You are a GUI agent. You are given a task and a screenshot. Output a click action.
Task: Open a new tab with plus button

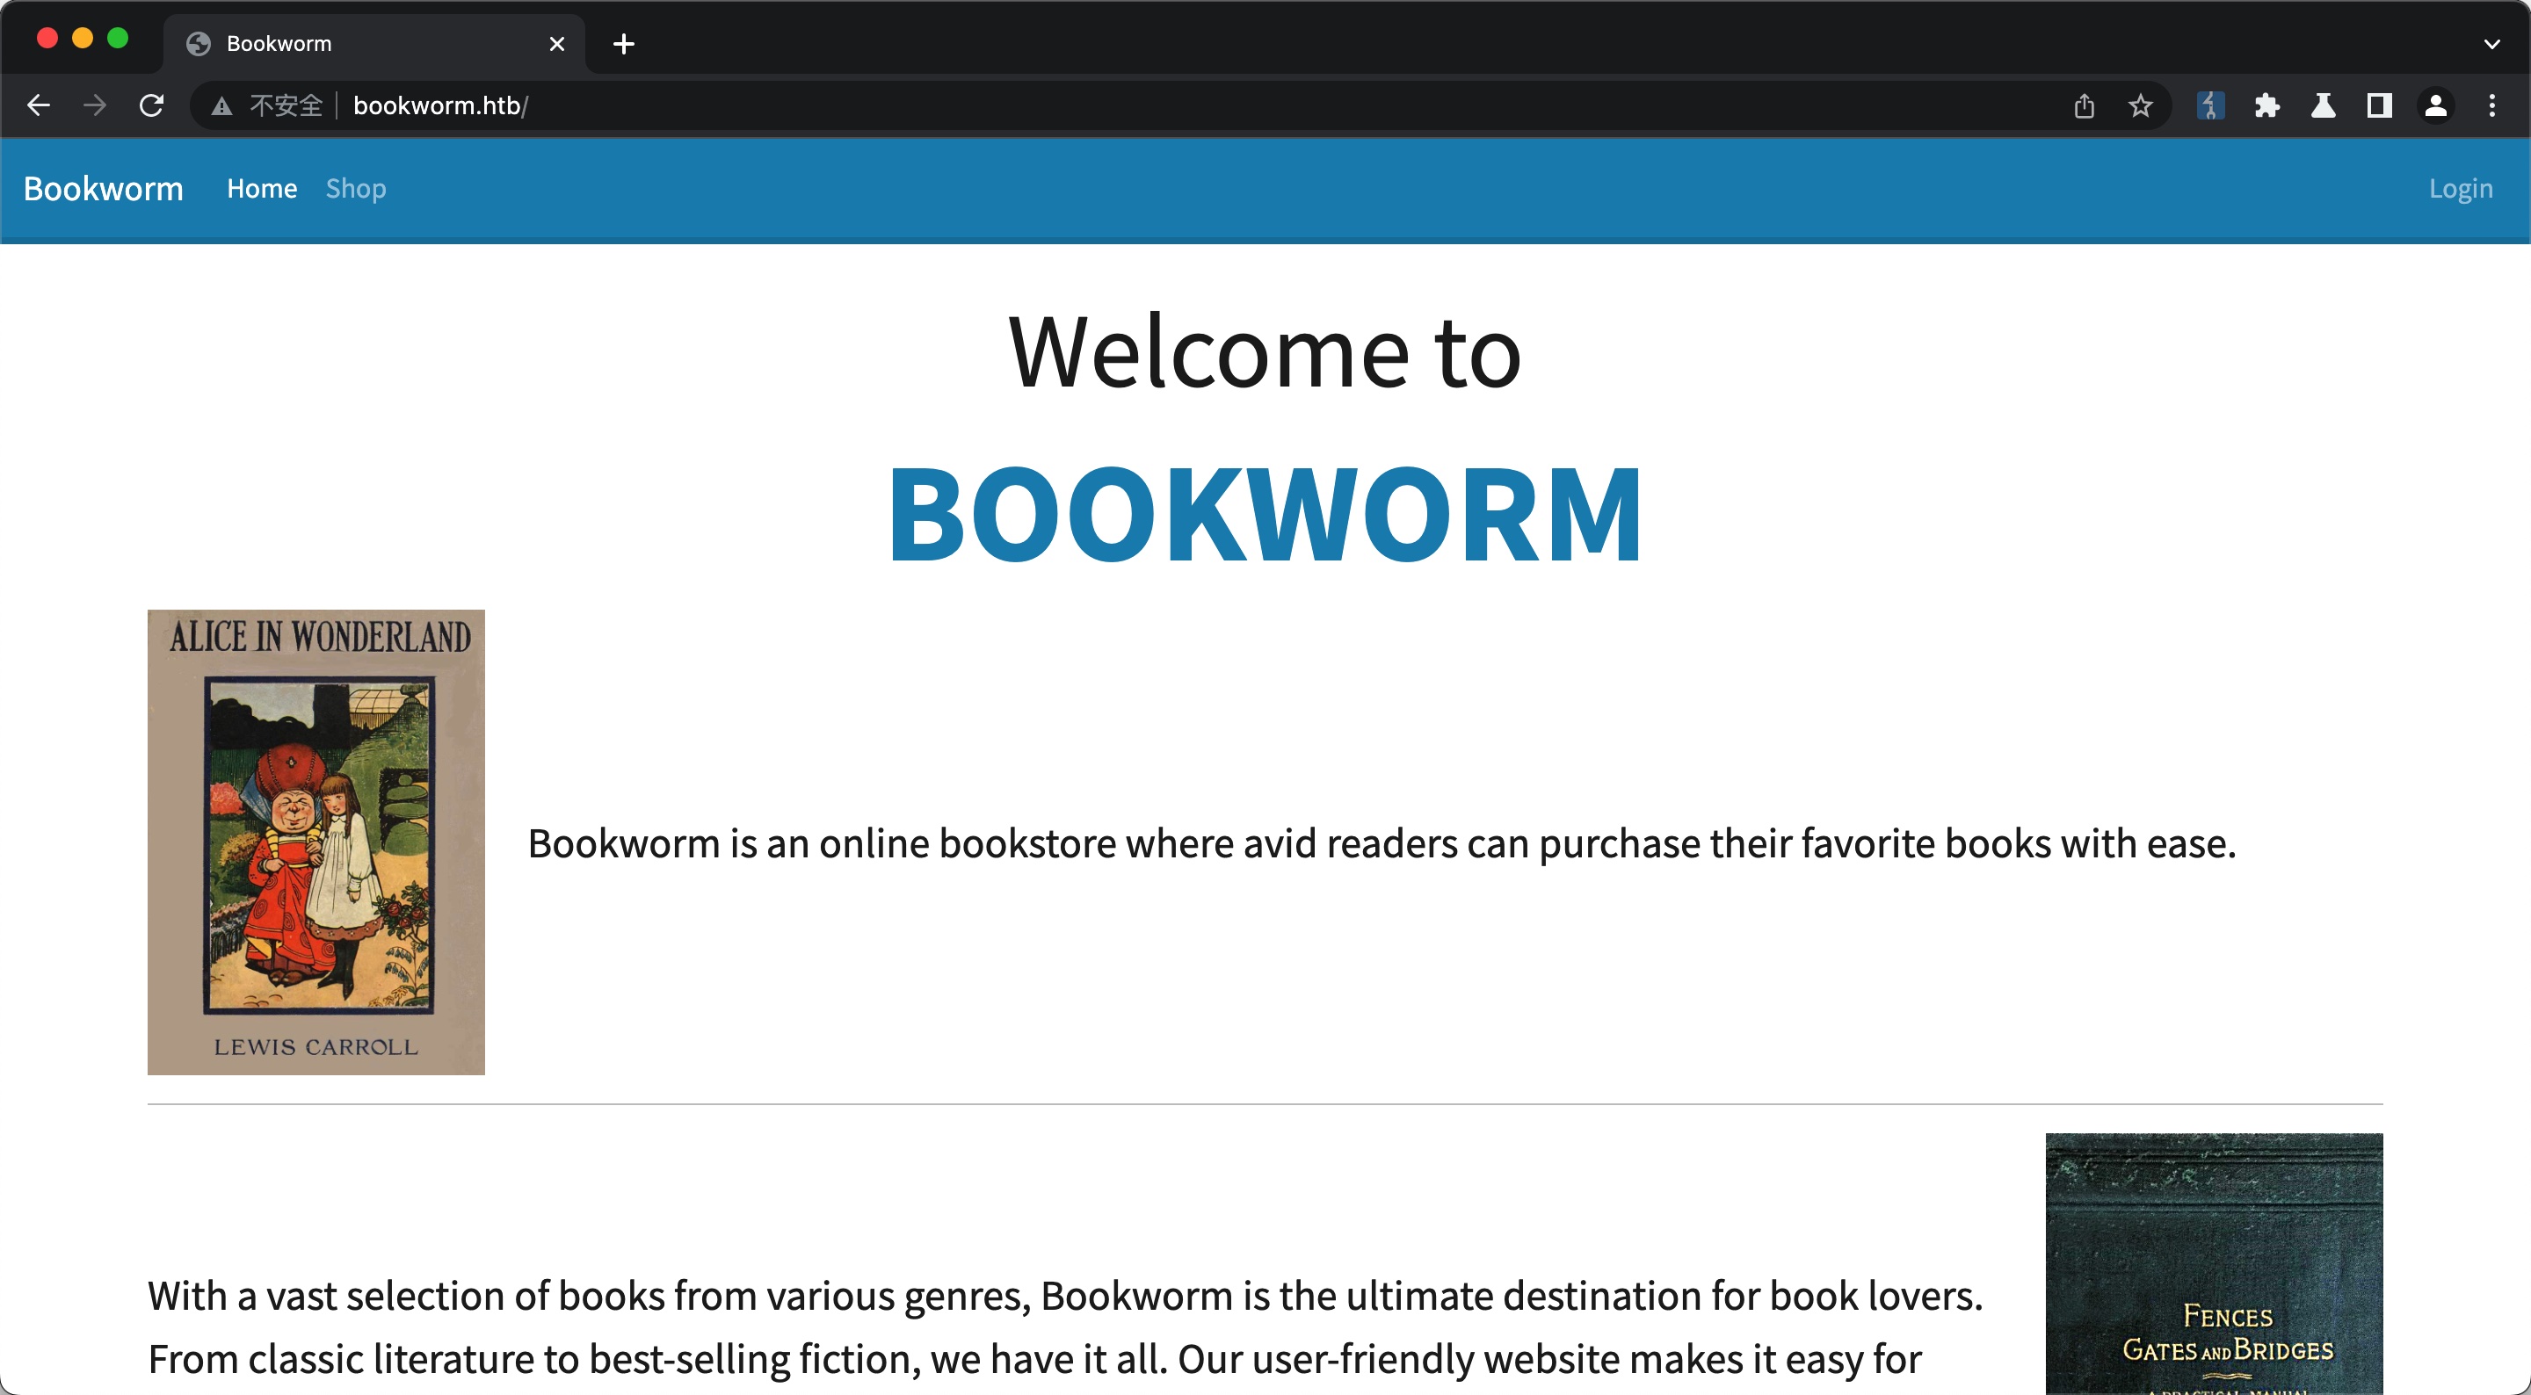click(x=623, y=43)
